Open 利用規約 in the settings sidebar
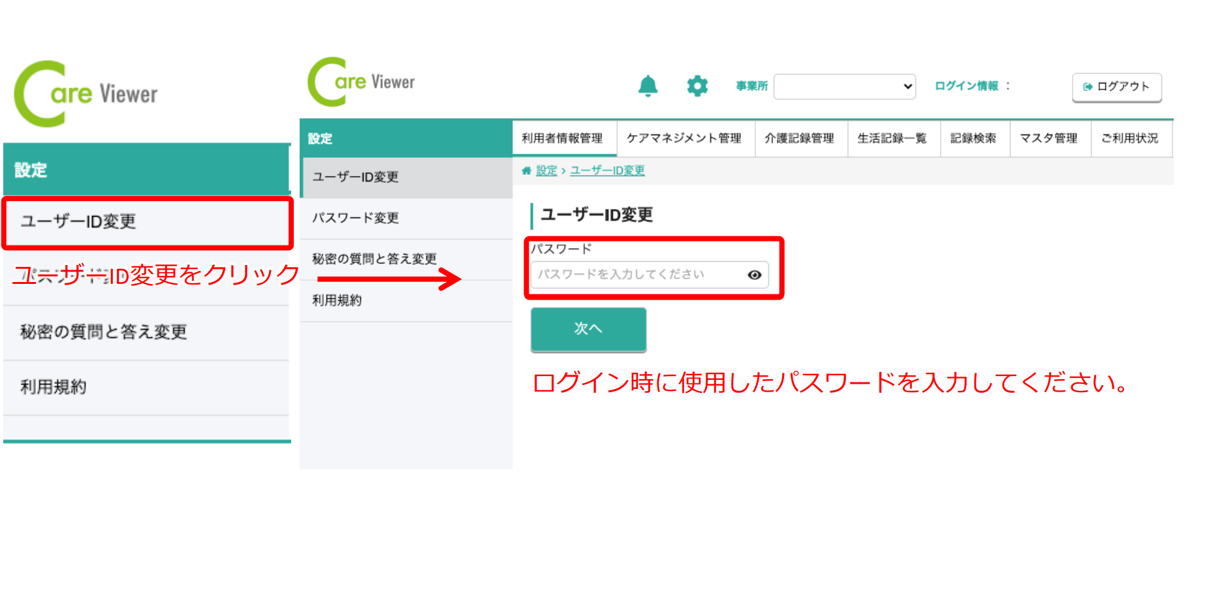The height and width of the screenshot is (590, 1209). click(x=337, y=300)
